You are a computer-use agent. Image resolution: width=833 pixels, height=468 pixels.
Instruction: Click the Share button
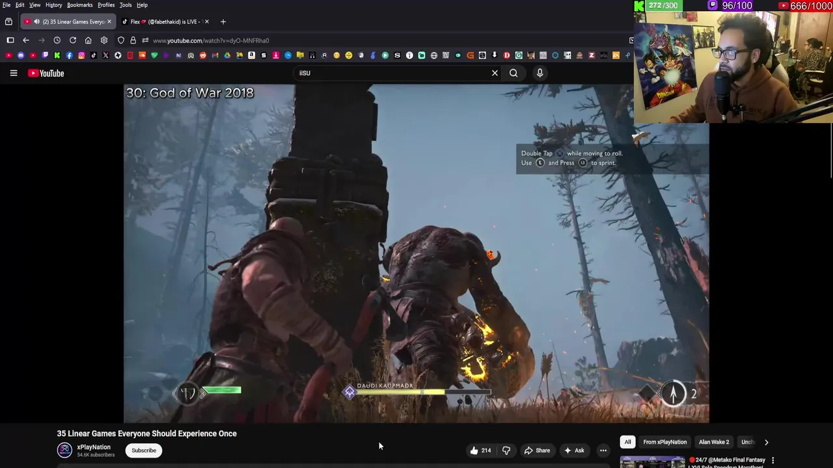click(537, 450)
